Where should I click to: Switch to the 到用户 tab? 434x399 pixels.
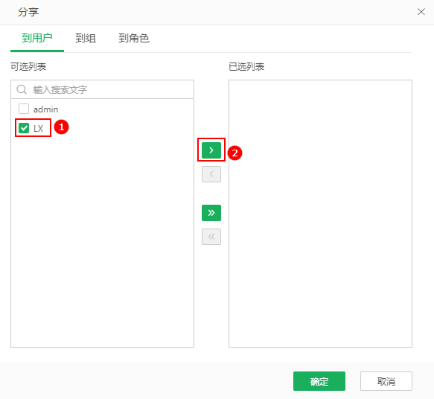[x=37, y=38]
